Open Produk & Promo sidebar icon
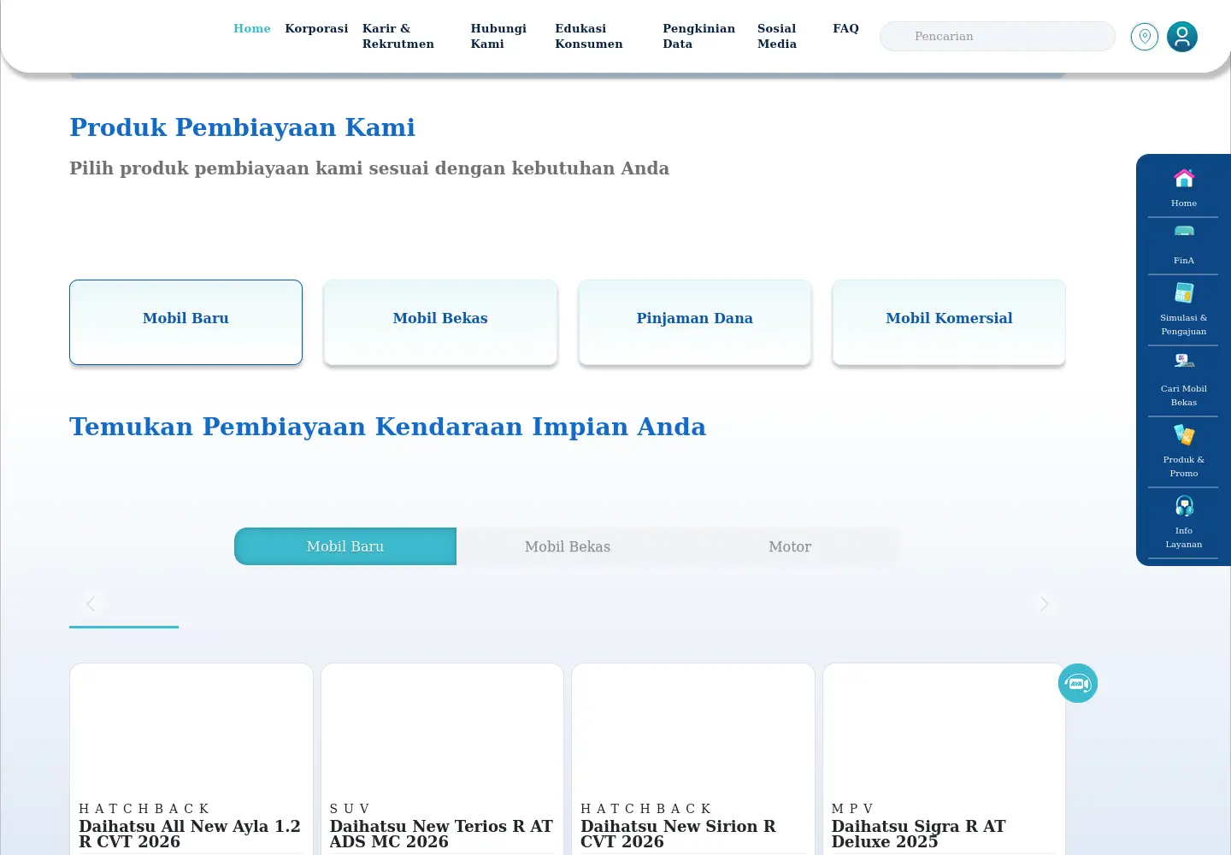 tap(1184, 434)
